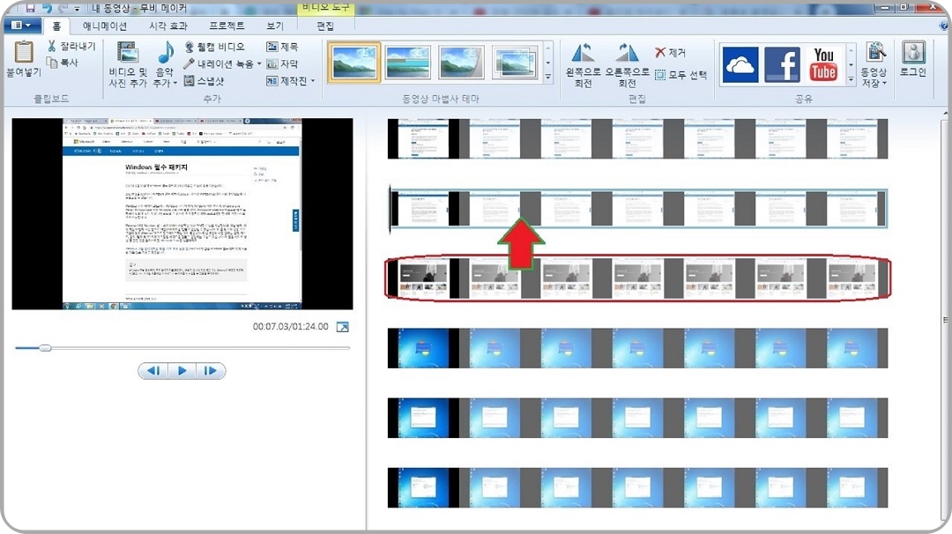Add a Title (제목) to the movie
Viewport: 952px width, 534px height.
(282, 47)
